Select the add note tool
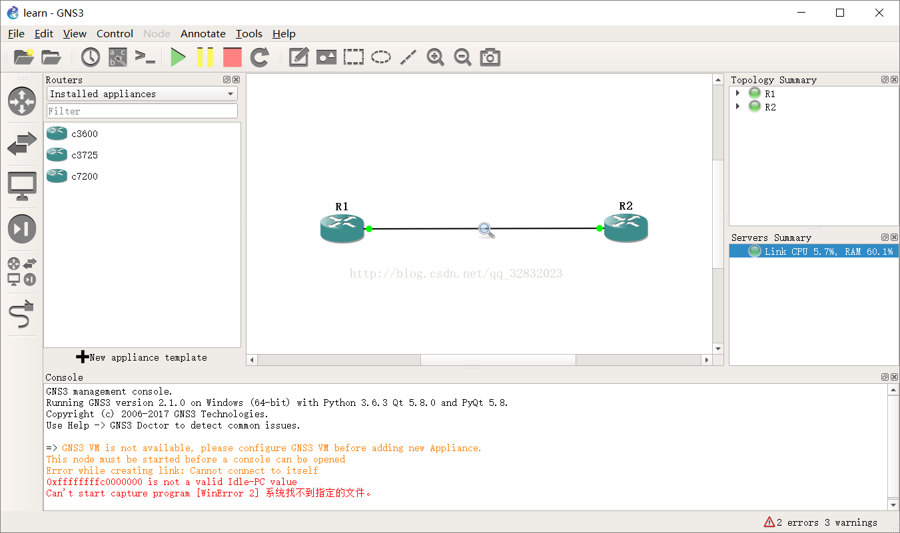The height and width of the screenshot is (533, 900). pyautogui.click(x=298, y=57)
